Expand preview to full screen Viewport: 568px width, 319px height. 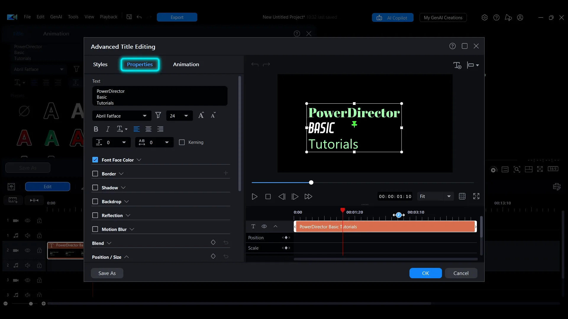(x=476, y=196)
